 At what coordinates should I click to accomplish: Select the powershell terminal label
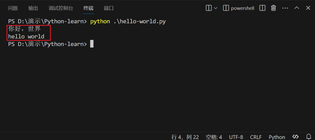pos(242,8)
